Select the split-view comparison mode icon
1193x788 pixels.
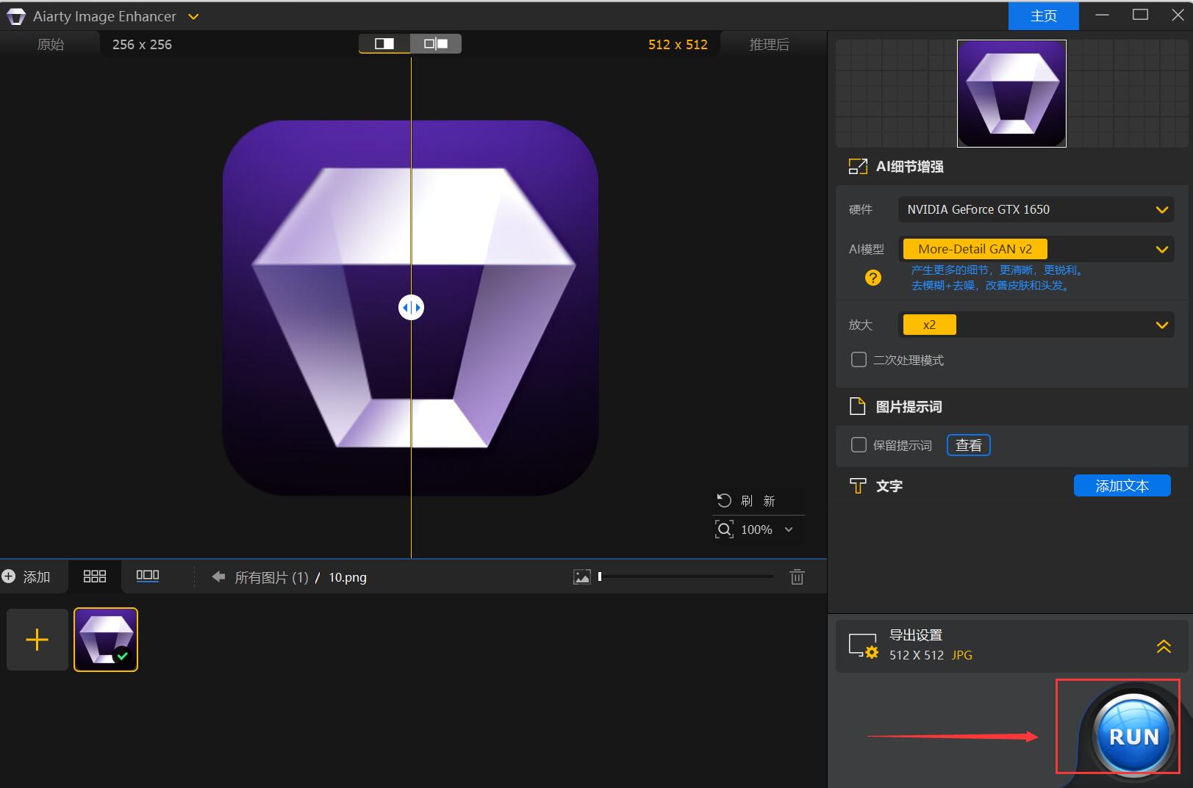(x=384, y=44)
